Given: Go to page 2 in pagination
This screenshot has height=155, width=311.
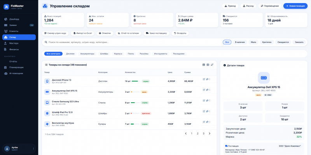Looking at the screenshot, I should [197, 134].
